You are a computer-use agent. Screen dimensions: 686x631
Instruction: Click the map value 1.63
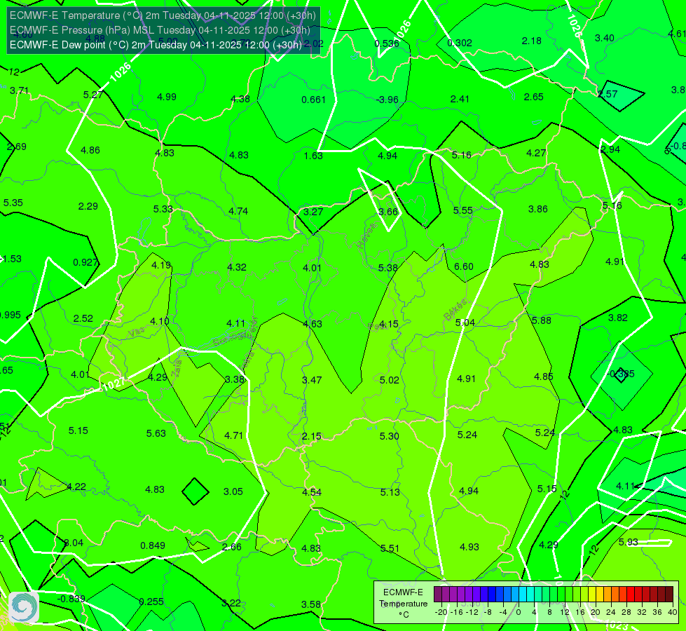tap(313, 156)
